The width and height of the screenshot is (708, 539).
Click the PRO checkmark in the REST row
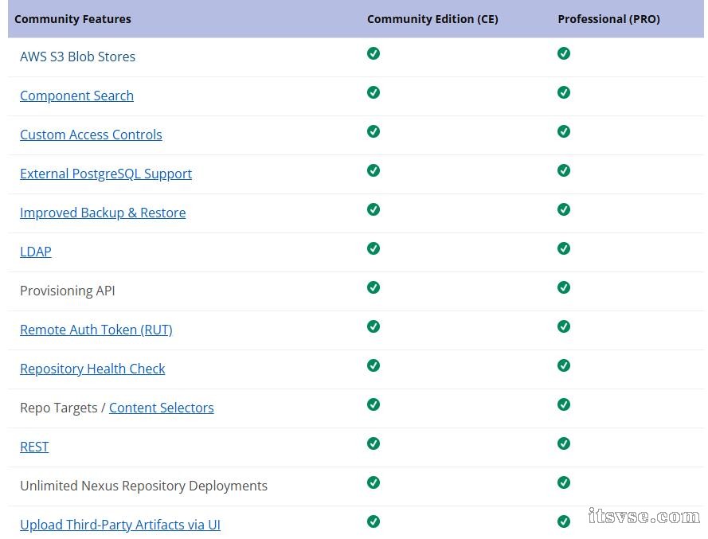click(564, 443)
